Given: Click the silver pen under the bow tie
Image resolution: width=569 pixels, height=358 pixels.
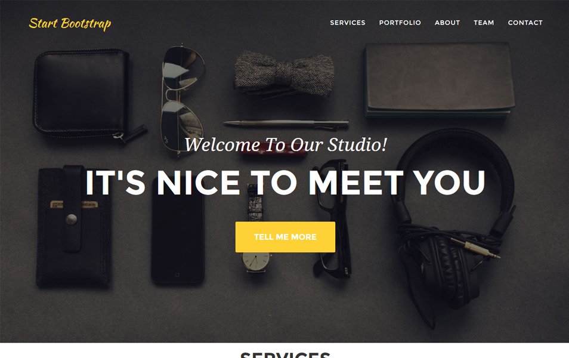Looking at the screenshot, I should coord(286,124).
